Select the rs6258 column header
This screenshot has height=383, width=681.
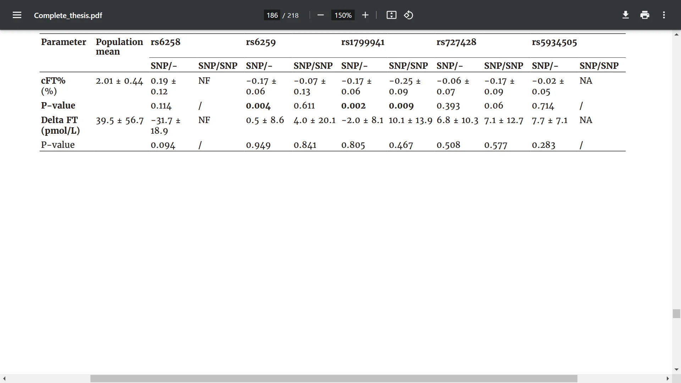click(165, 42)
